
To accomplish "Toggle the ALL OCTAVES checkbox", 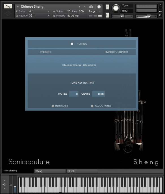I will pyautogui.click(x=92, y=106).
